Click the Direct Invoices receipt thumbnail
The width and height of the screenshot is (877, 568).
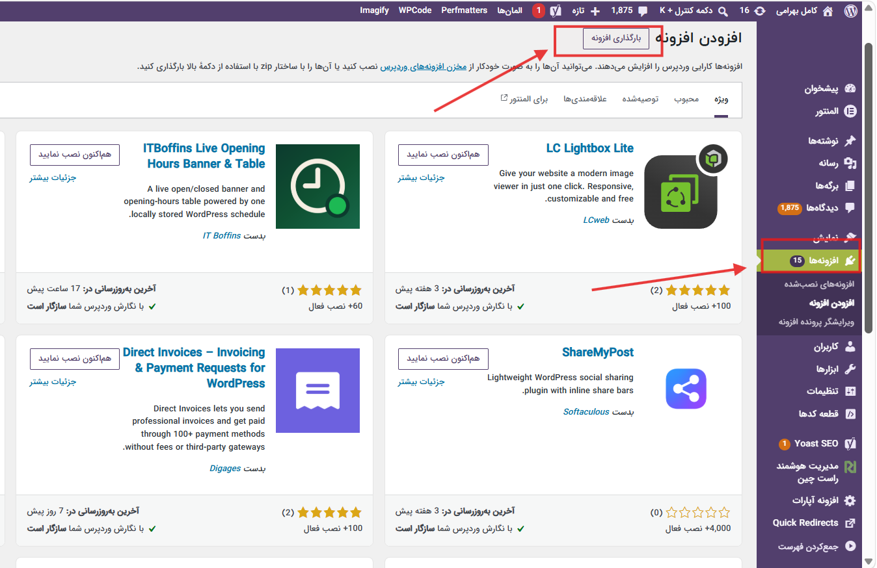(x=318, y=391)
